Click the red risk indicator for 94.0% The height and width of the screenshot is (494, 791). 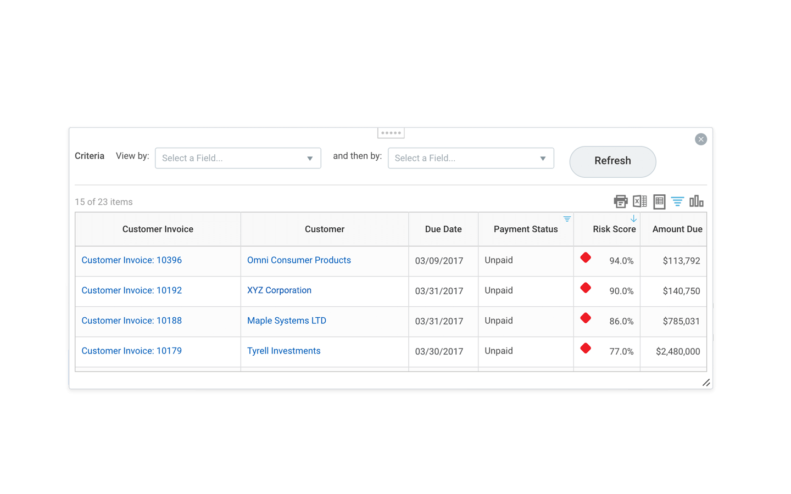[x=586, y=257]
